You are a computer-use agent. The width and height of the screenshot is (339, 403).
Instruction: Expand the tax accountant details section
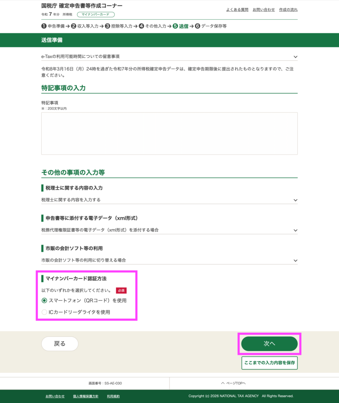(x=295, y=200)
